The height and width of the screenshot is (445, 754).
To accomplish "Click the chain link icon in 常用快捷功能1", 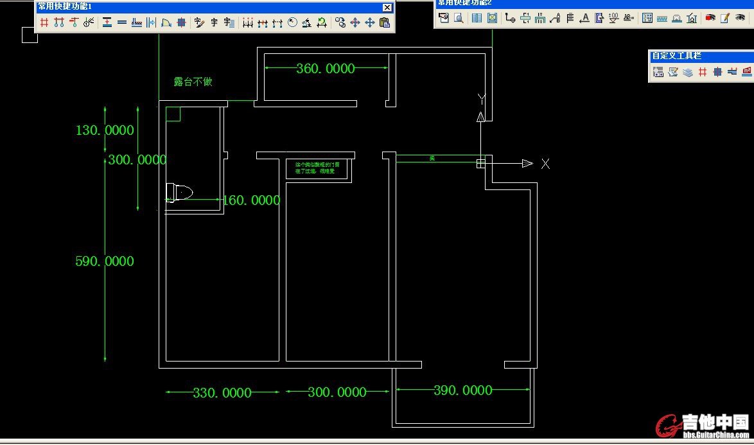I will (340, 23).
